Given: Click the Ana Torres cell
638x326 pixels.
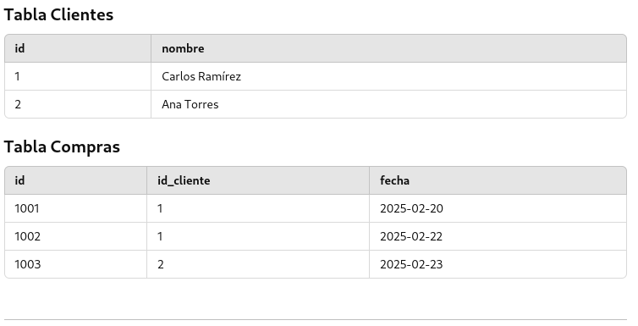Looking at the screenshot, I should coord(388,105).
